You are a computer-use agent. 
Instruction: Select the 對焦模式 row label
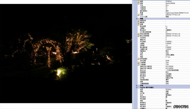(143, 103)
